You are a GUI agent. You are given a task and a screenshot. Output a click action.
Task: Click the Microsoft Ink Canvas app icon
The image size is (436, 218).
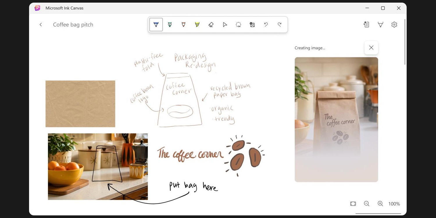37,8
